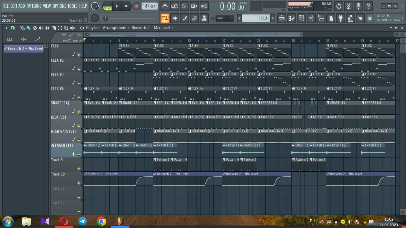The width and height of the screenshot is (406, 236).
Task: Open playlist options menu arrow
Action: point(6,28)
